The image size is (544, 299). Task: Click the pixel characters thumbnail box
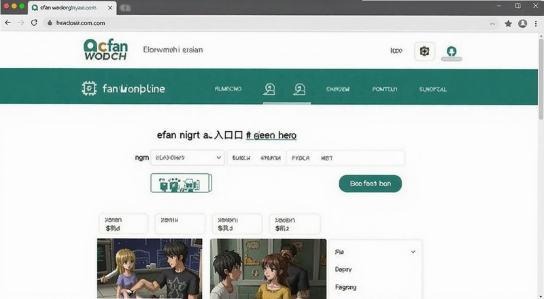[181, 183]
